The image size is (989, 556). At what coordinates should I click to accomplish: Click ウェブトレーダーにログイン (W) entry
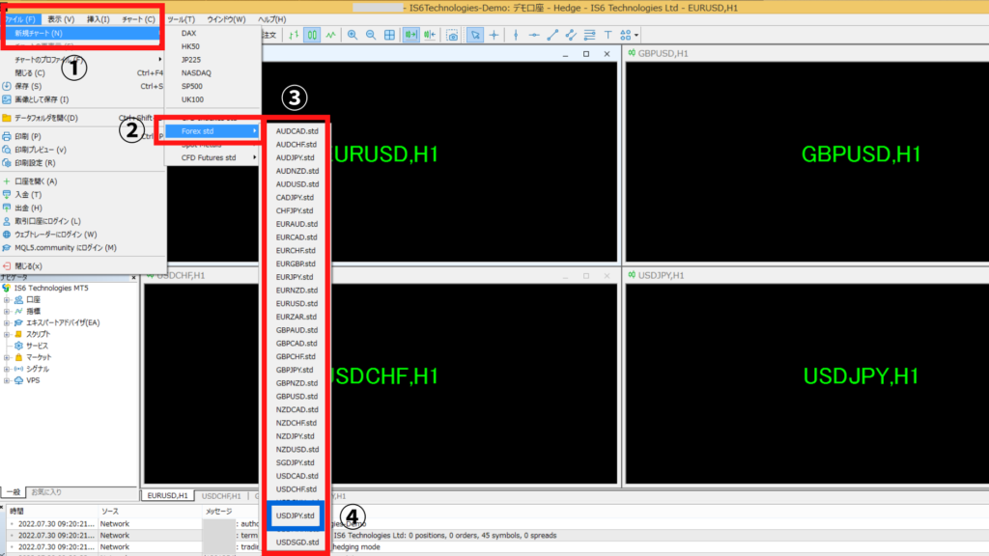click(x=82, y=235)
